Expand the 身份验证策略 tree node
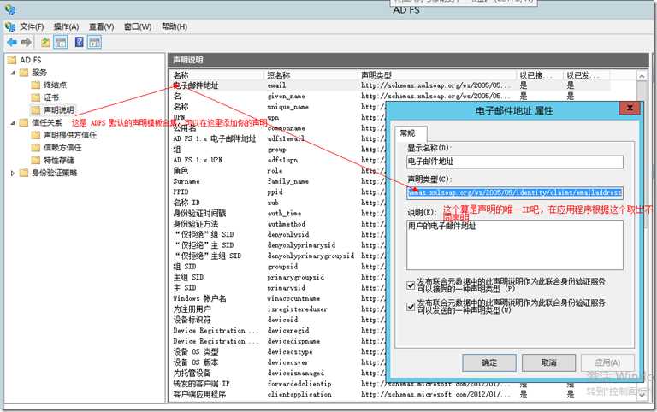The width and height of the screenshot is (657, 412). pyautogui.click(x=13, y=173)
